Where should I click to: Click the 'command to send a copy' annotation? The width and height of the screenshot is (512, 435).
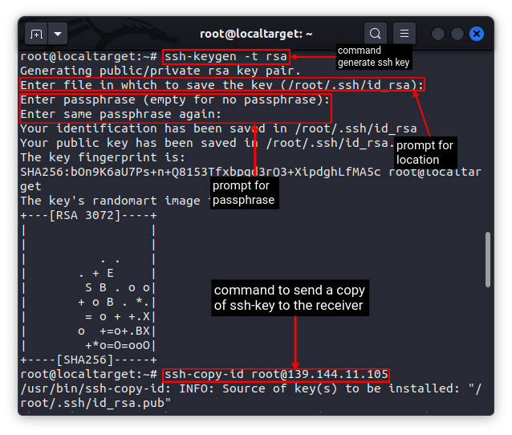point(289,297)
